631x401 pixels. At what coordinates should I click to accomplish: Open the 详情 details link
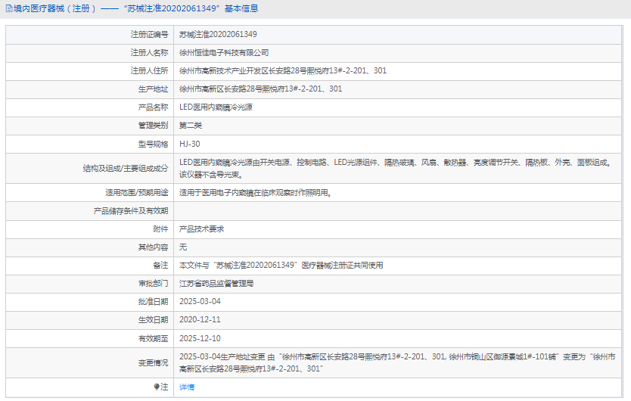pyautogui.click(x=187, y=387)
